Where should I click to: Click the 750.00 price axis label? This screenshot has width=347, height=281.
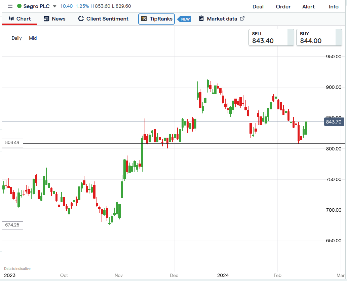334,179
